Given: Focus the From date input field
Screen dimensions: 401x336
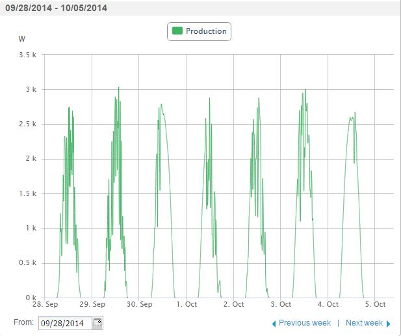Looking at the screenshot, I should coord(65,323).
